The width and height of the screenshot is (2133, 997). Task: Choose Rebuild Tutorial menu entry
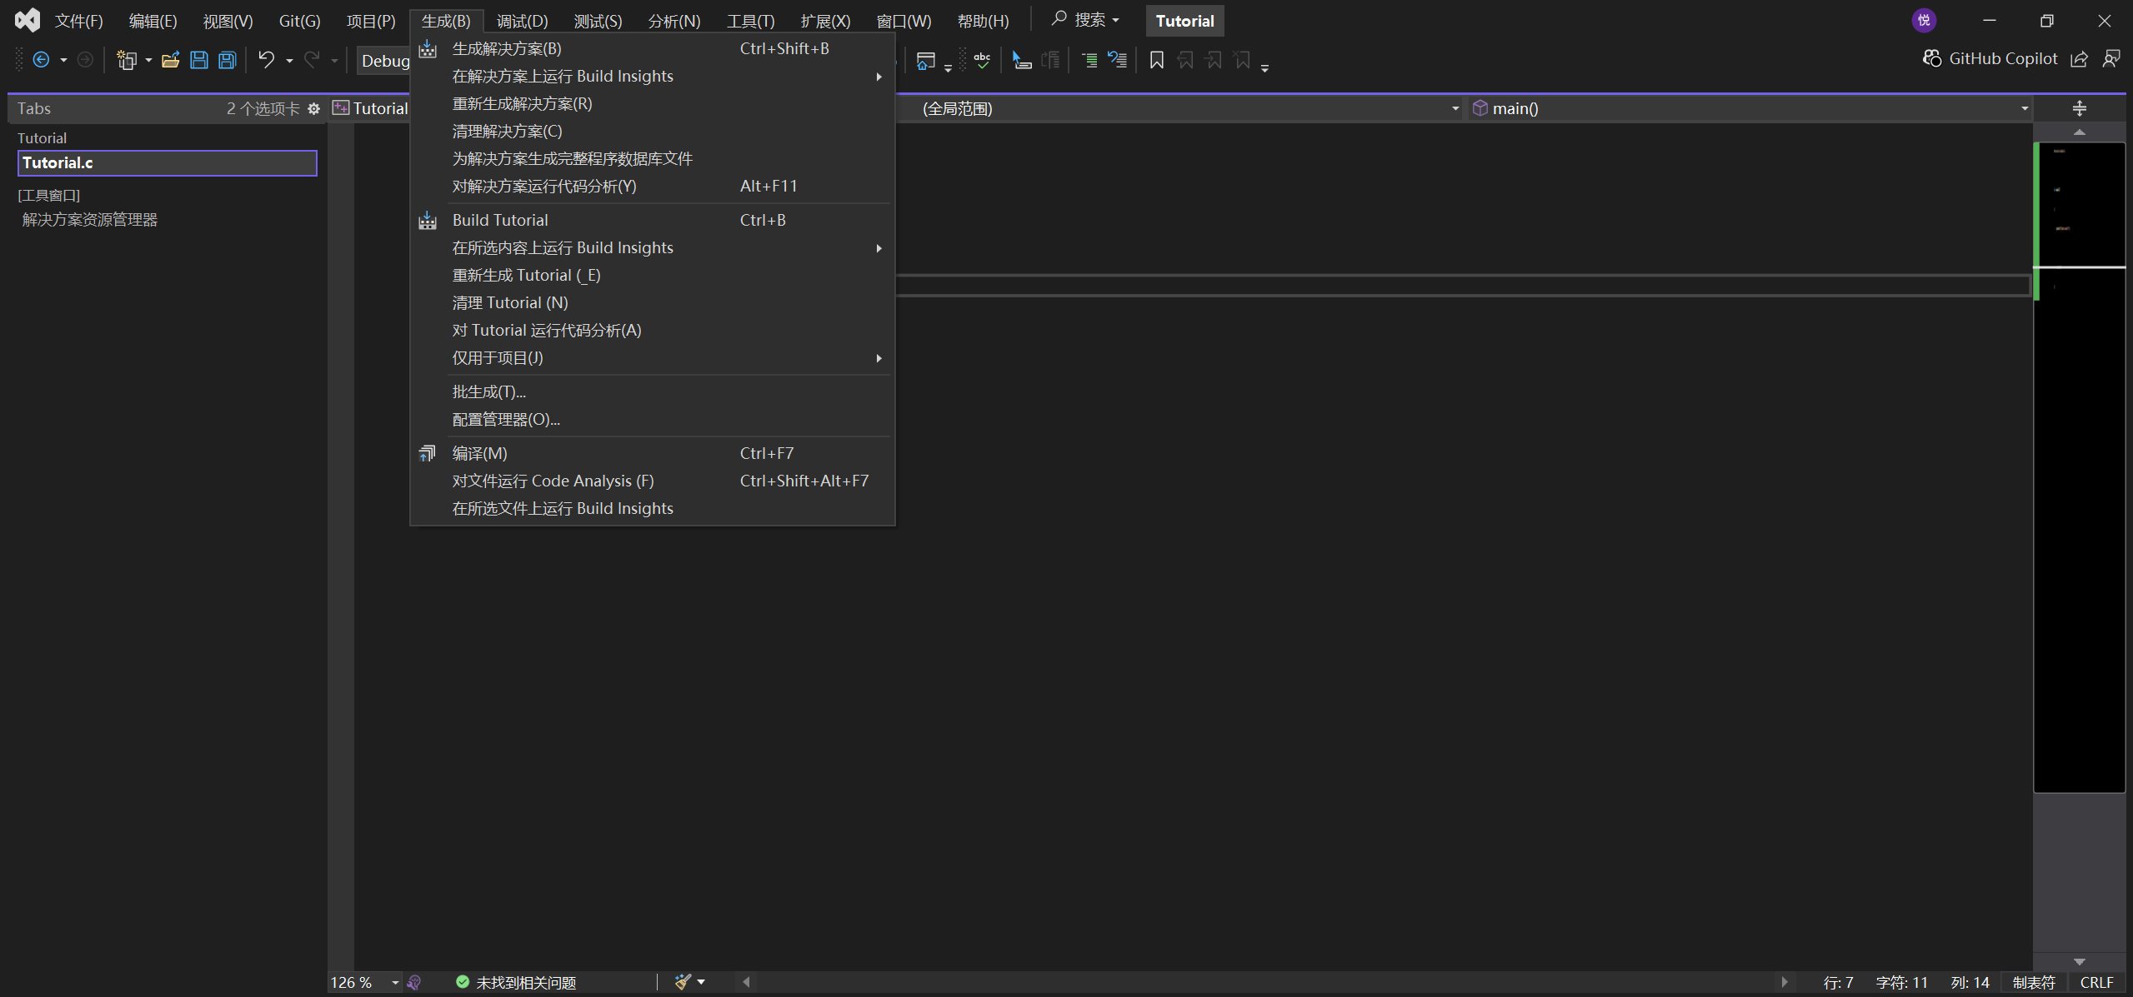(653, 275)
